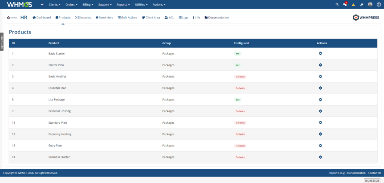Click the Product column header

click(54, 43)
